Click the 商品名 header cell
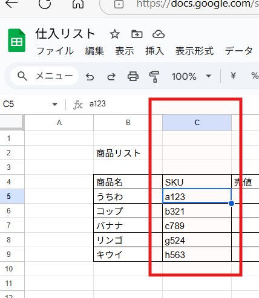 (x=128, y=182)
